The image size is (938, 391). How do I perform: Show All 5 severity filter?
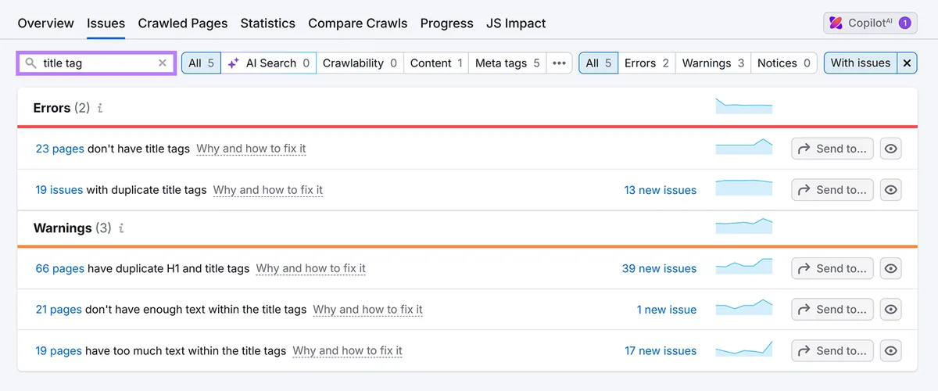point(598,63)
